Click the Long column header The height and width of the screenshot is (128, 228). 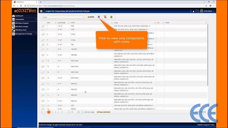point(116,23)
